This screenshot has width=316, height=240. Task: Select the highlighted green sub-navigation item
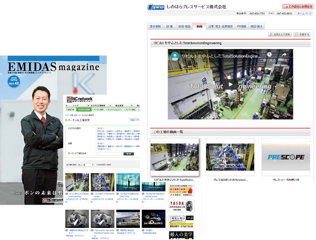84,109
